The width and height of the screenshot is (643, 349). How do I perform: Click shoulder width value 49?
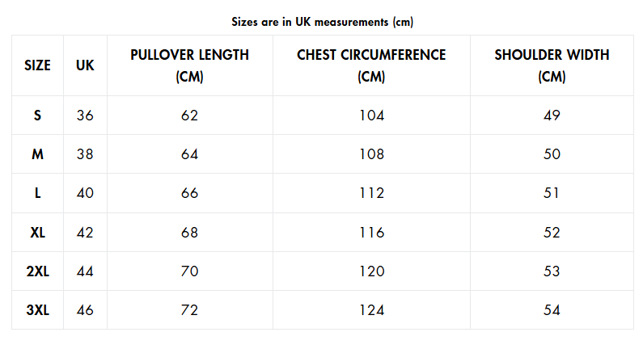552,116
